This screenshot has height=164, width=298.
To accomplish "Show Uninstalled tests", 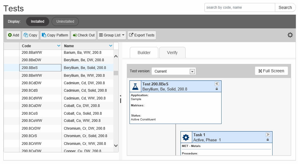I will 65,22.
